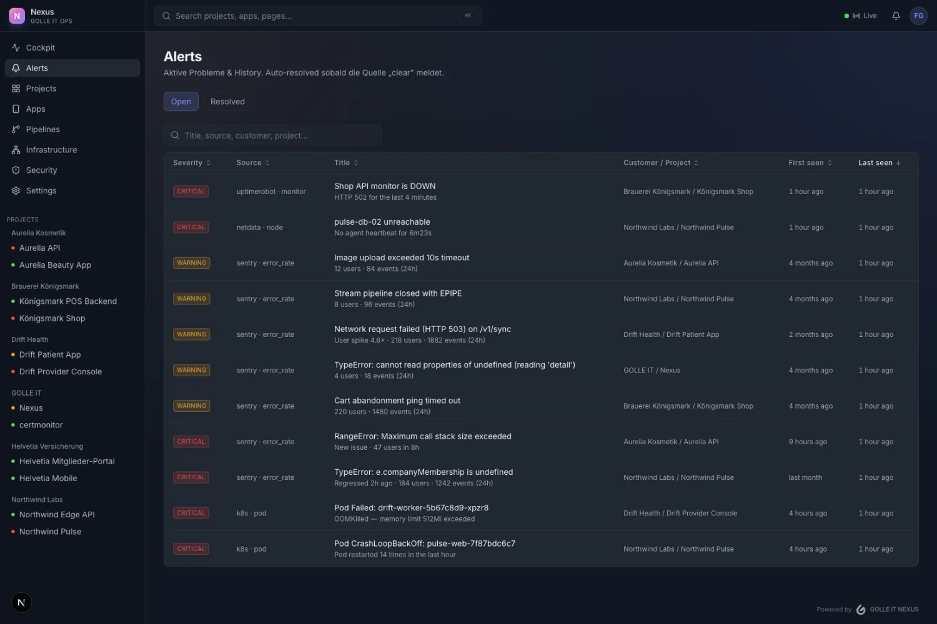Open Königsmark POS Backend project
Screen dimensions: 937x624
[x=72, y=301]
